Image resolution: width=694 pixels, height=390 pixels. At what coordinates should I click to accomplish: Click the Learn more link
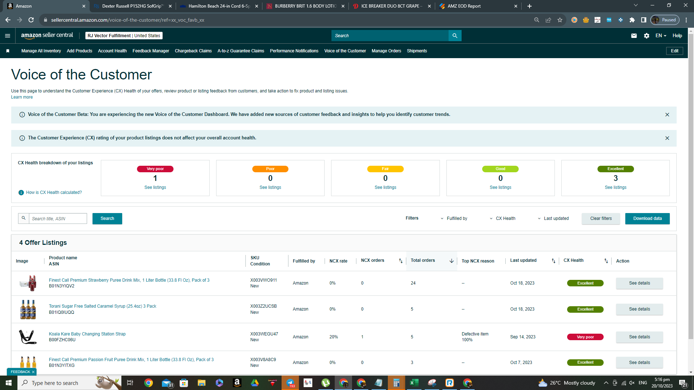point(22,97)
